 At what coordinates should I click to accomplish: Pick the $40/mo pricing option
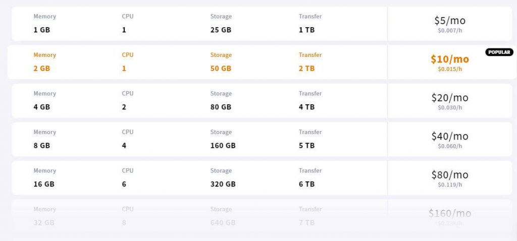(450, 136)
